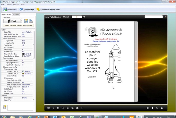The image size is (176, 118).
Task: Click the load template icon
Action: click(31, 21)
